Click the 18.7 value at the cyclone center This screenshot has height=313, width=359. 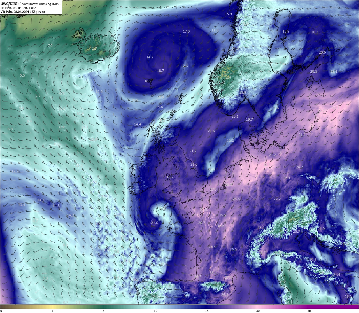(160, 71)
